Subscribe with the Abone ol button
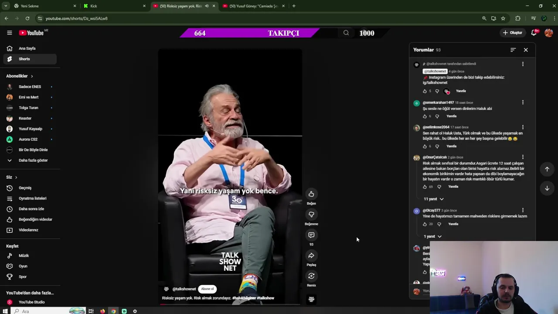This screenshot has height=314, width=558. (208, 289)
